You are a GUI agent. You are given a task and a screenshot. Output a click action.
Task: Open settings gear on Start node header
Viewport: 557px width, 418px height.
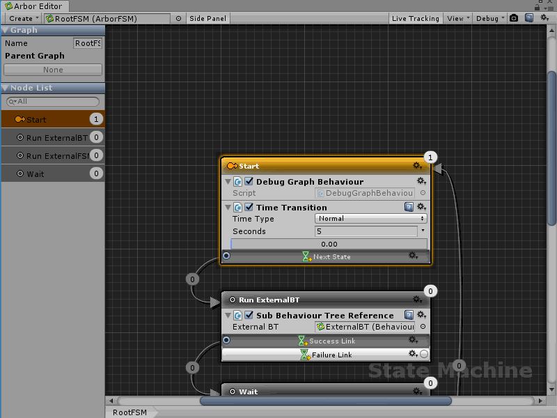point(418,166)
